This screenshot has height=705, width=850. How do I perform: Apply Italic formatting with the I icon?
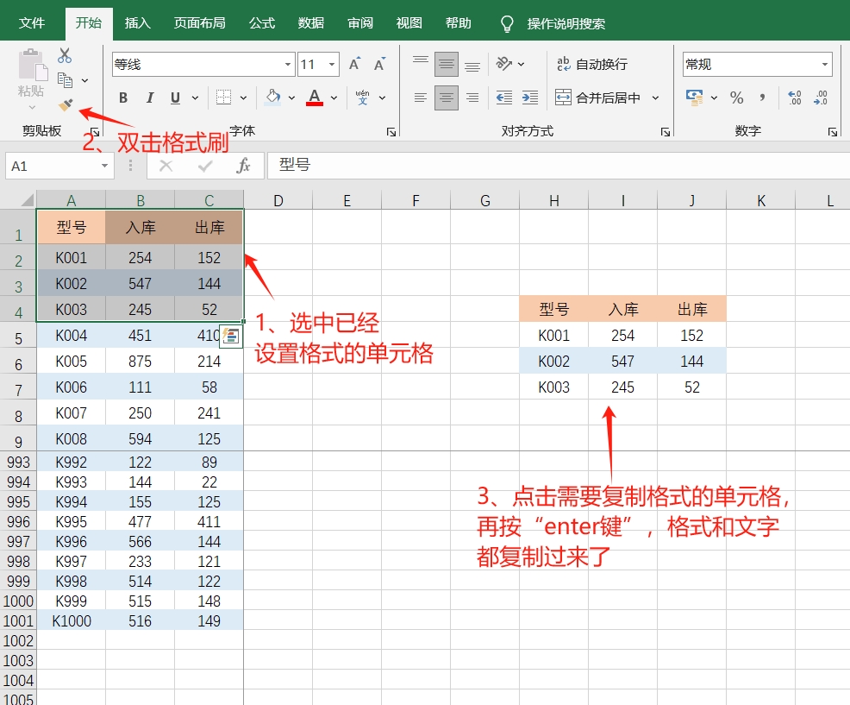tap(150, 98)
